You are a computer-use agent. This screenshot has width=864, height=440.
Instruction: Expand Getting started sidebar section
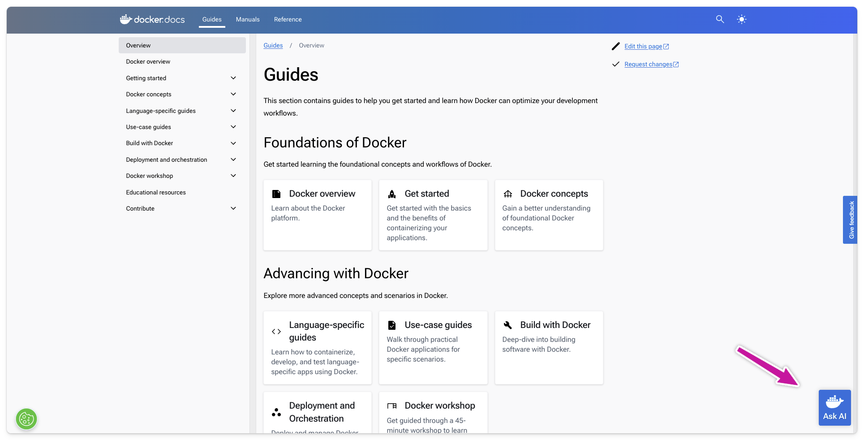[233, 78]
